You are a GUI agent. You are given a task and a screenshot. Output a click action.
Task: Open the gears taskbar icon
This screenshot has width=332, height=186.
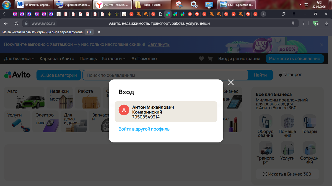tap(194, 5)
